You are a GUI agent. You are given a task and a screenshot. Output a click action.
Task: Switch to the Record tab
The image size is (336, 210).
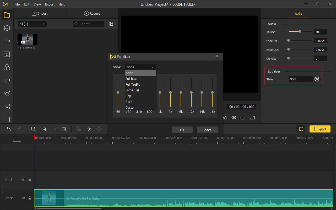[x=92, y=13]
